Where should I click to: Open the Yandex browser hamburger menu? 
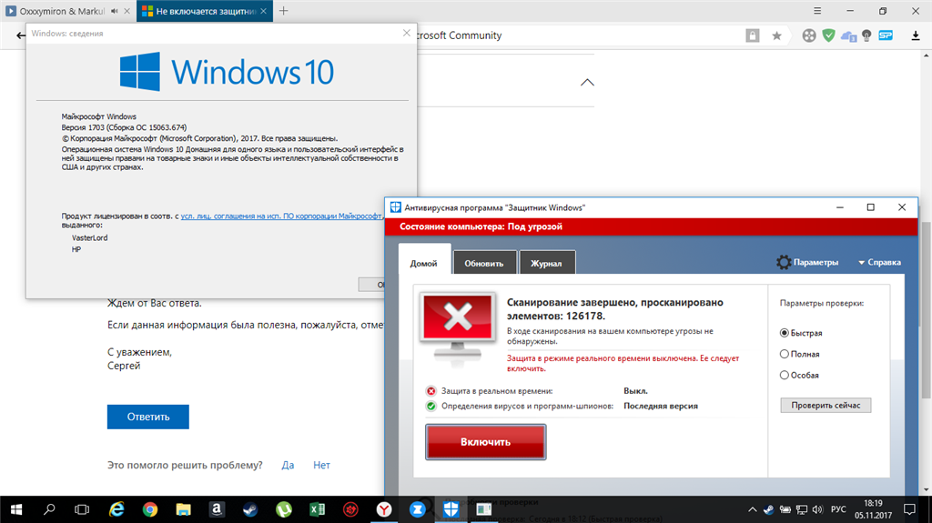tap(817, 11)
